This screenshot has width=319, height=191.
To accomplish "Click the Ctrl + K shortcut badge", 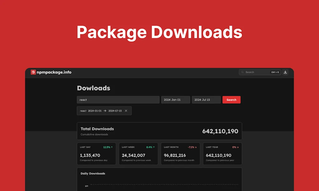I will [x=276, y=72].
